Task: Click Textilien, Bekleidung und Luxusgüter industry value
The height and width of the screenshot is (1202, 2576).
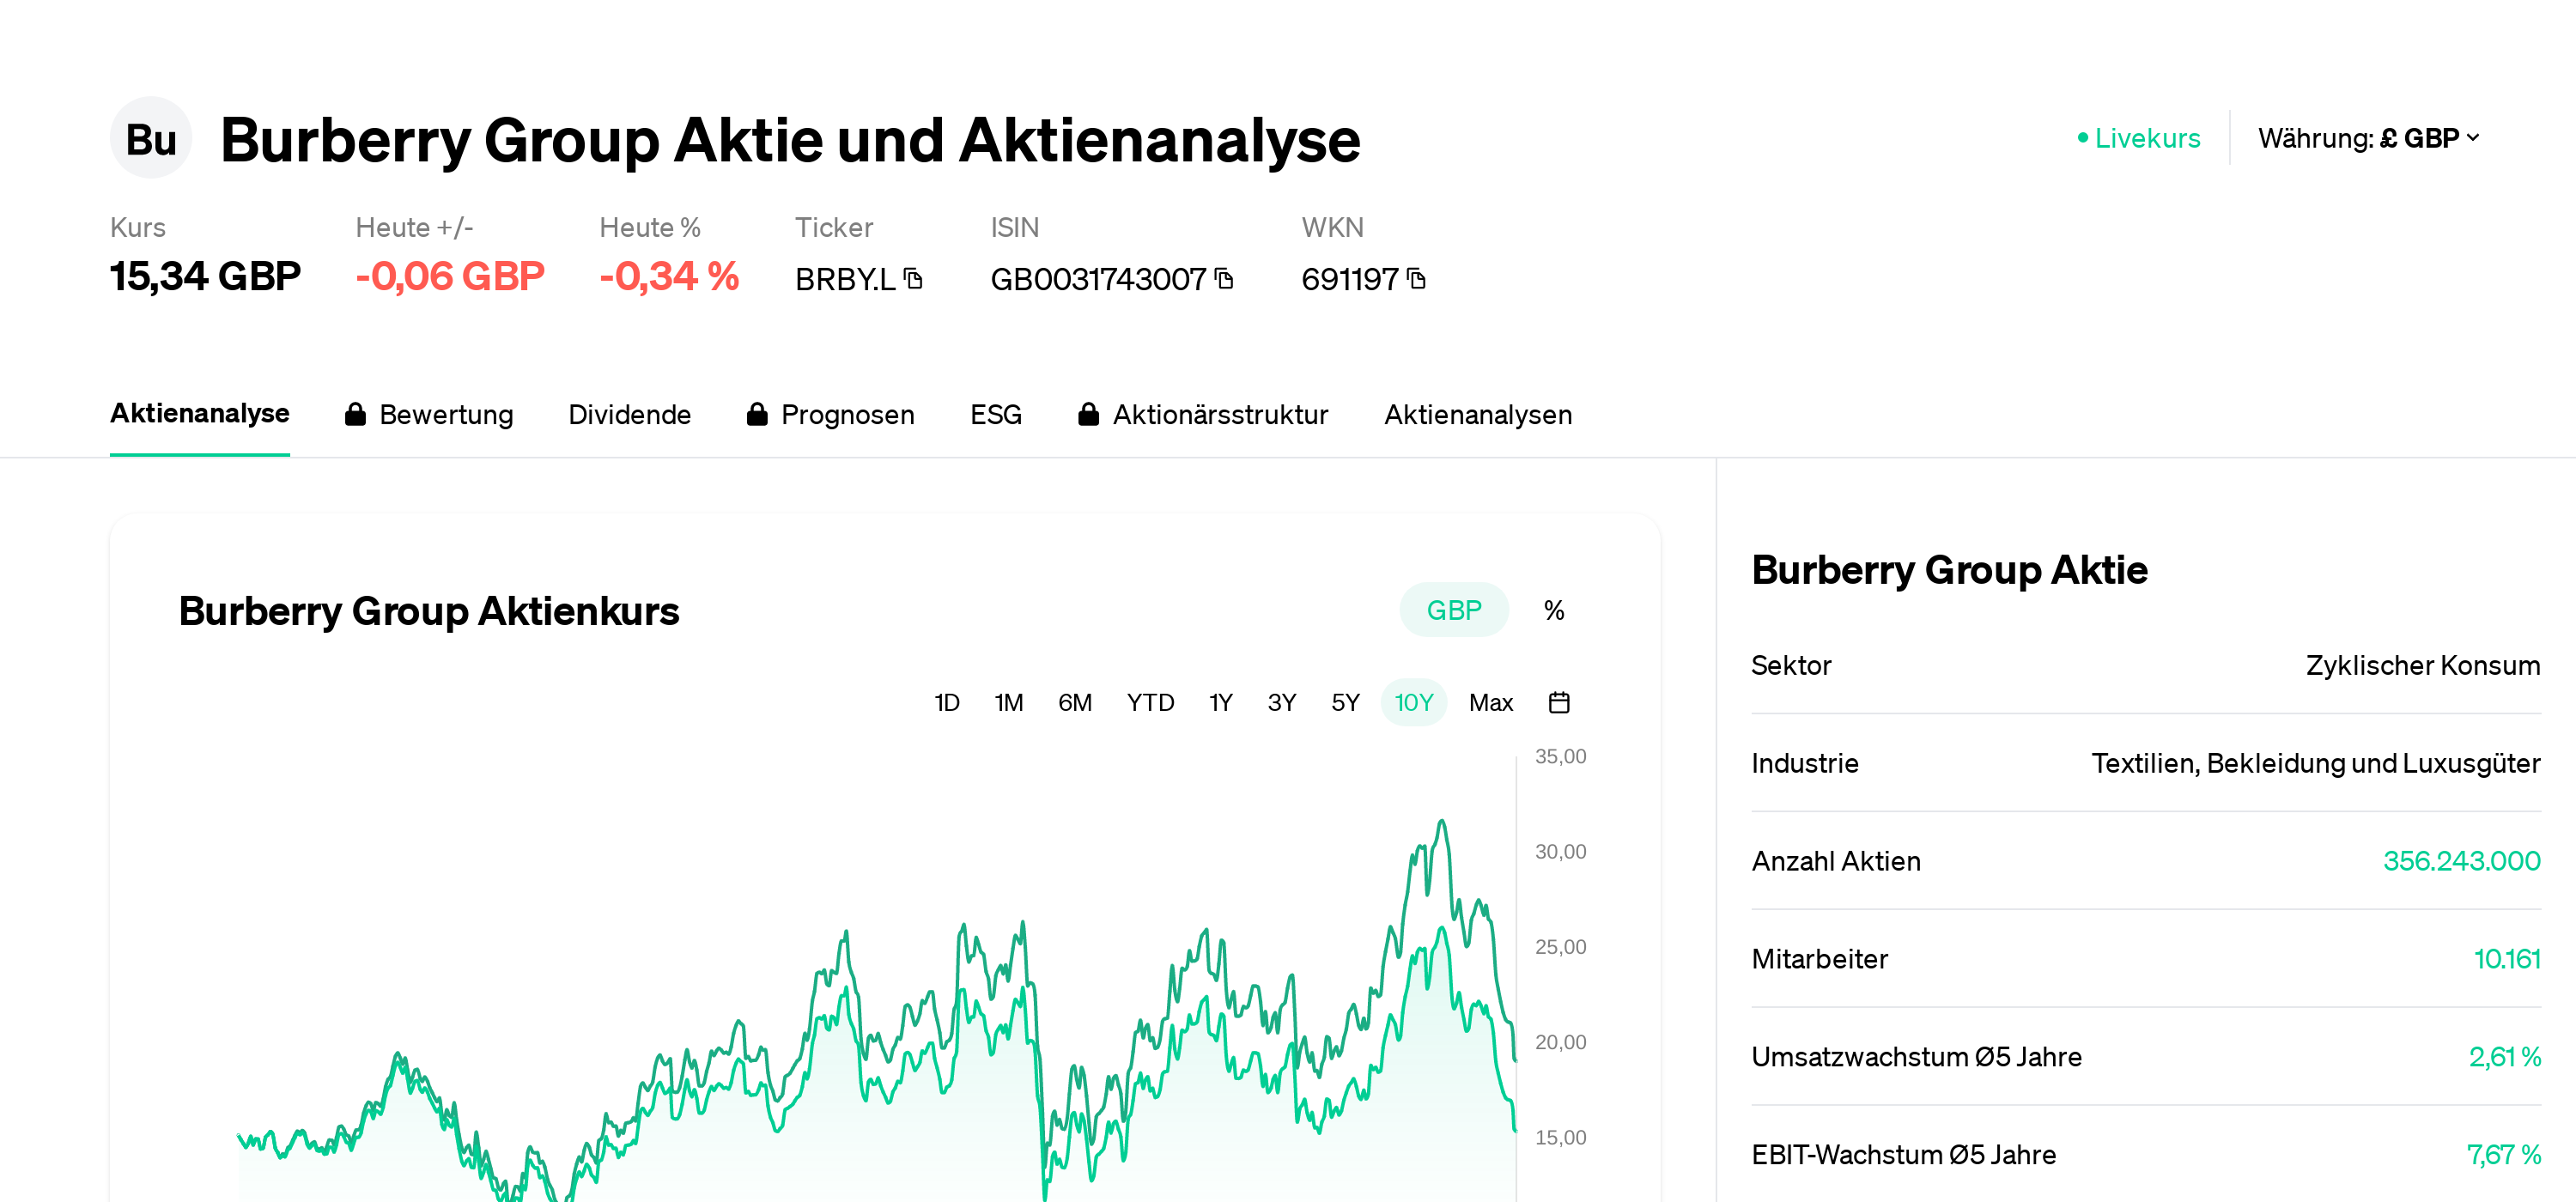Action: 2316,763
